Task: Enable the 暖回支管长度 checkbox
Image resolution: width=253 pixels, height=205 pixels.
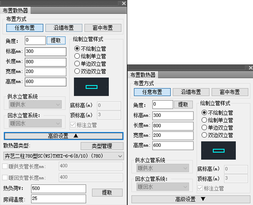Action: [5, 177]
